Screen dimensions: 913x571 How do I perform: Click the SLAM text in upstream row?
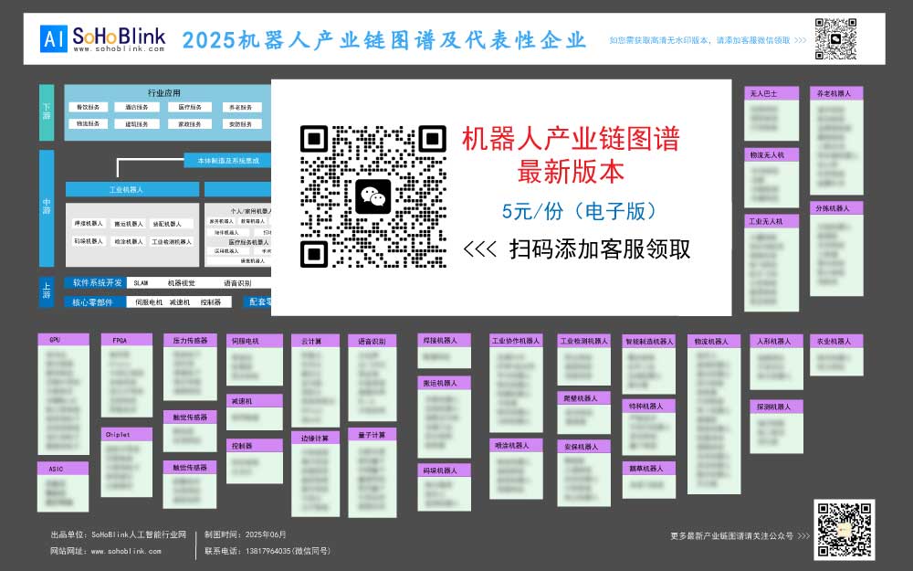[141, 283]
